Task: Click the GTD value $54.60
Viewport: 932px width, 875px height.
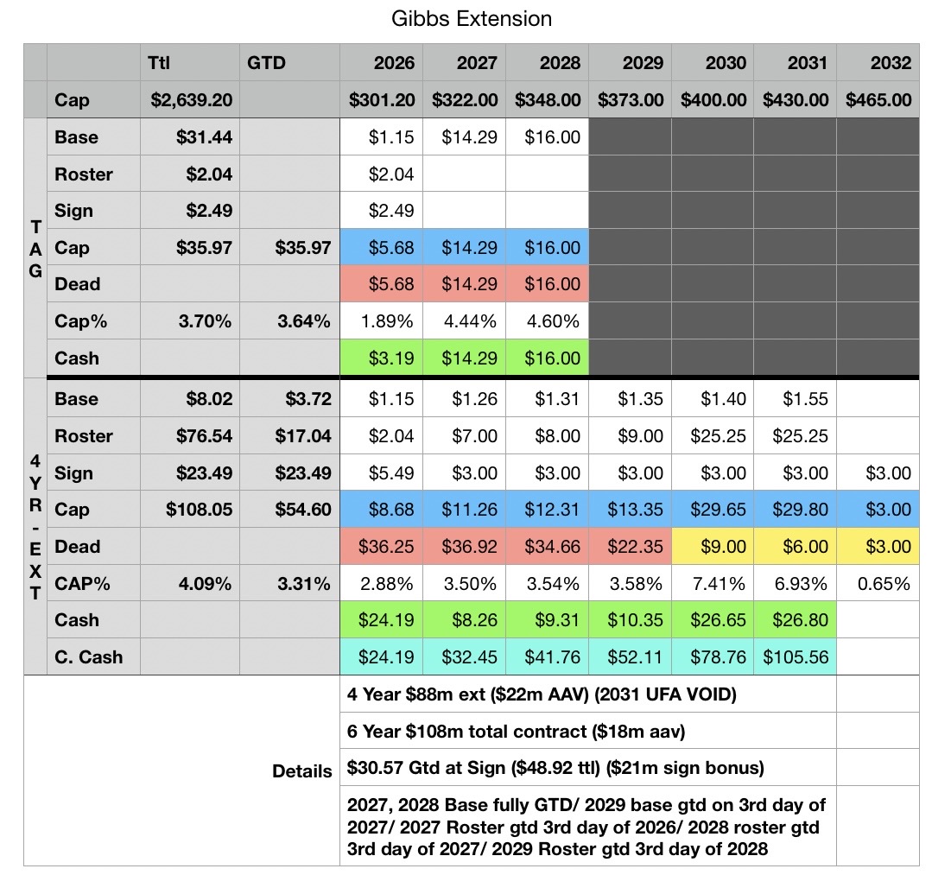Action: pos(289,510)
